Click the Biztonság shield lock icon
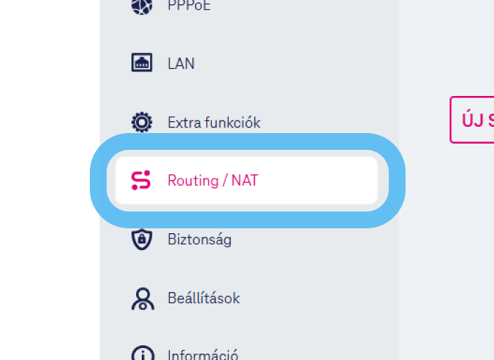This screenshot has width=494, height=360. click(142, 240)
